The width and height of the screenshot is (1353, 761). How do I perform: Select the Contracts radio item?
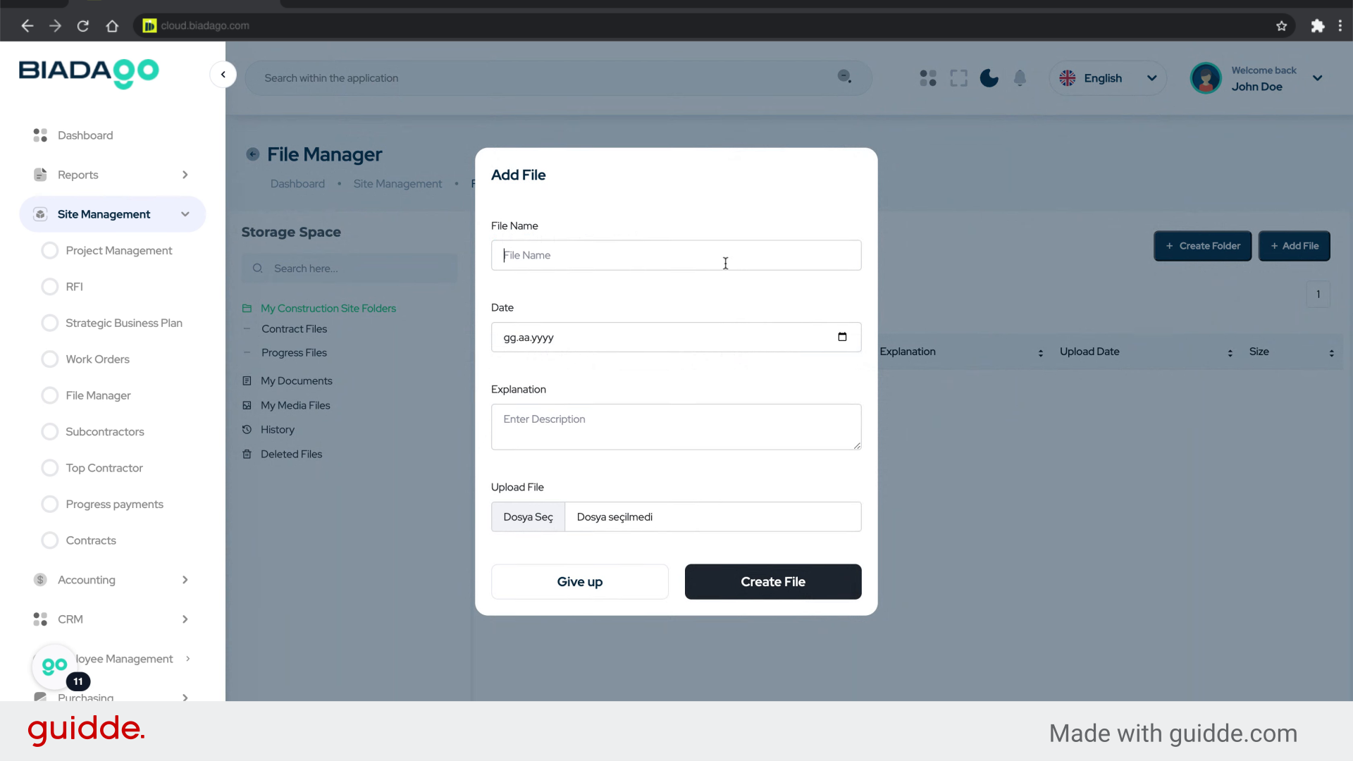pyautogui.click(x=50, y=540)
